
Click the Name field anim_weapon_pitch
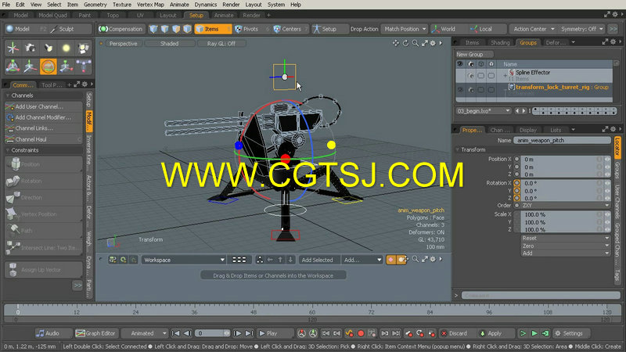pyautogui.click(x=561, y=141)
